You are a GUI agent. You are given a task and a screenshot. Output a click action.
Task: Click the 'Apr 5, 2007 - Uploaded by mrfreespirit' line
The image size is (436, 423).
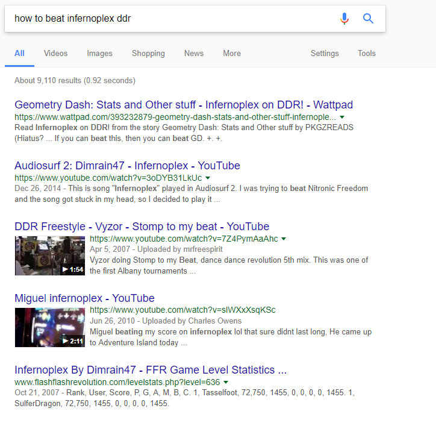pos(156,249)
